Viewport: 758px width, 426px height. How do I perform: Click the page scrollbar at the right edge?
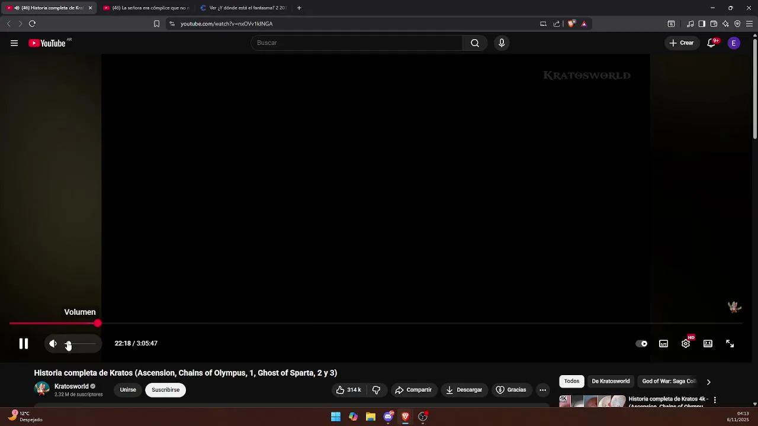point(754,89)
